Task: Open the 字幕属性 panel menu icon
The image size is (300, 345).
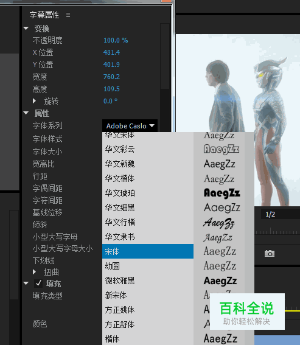Action: [x=68, y=15]
